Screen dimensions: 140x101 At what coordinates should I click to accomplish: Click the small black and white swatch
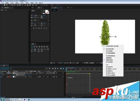tap(44, 13)
